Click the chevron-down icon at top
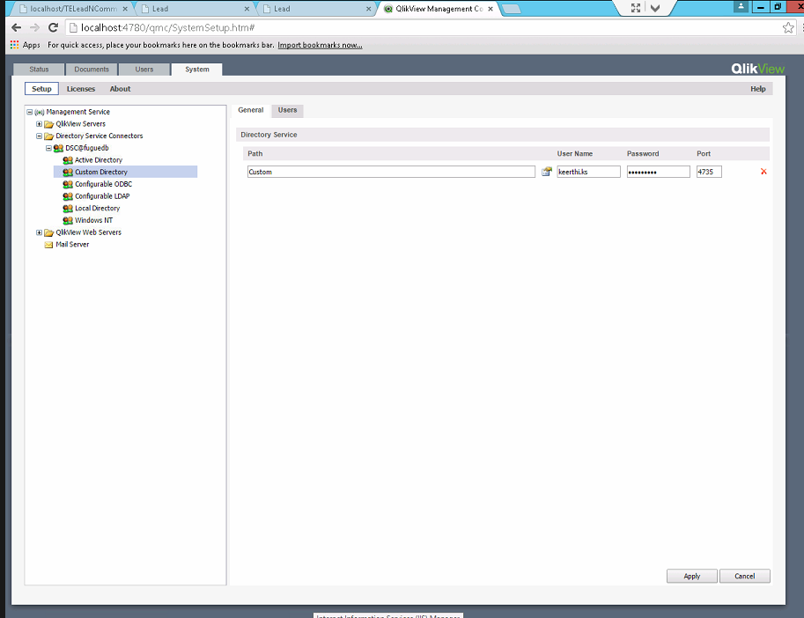The image size is (804, 618). pyautogui.click(x=655, y=8)
